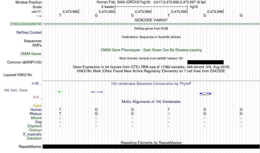The width and height of the screenshot is (260, 153).
Task: Click the grey C in Rhesus row
Action: 169,114
